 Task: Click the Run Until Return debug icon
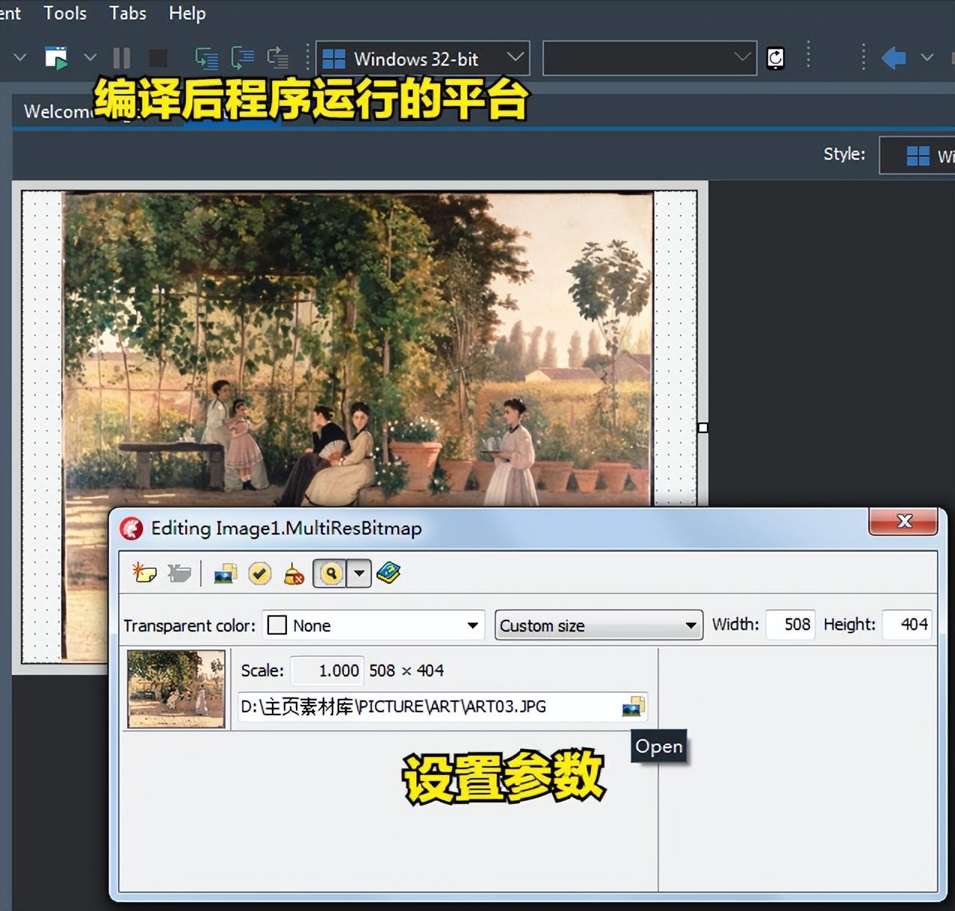coord(278,58)
